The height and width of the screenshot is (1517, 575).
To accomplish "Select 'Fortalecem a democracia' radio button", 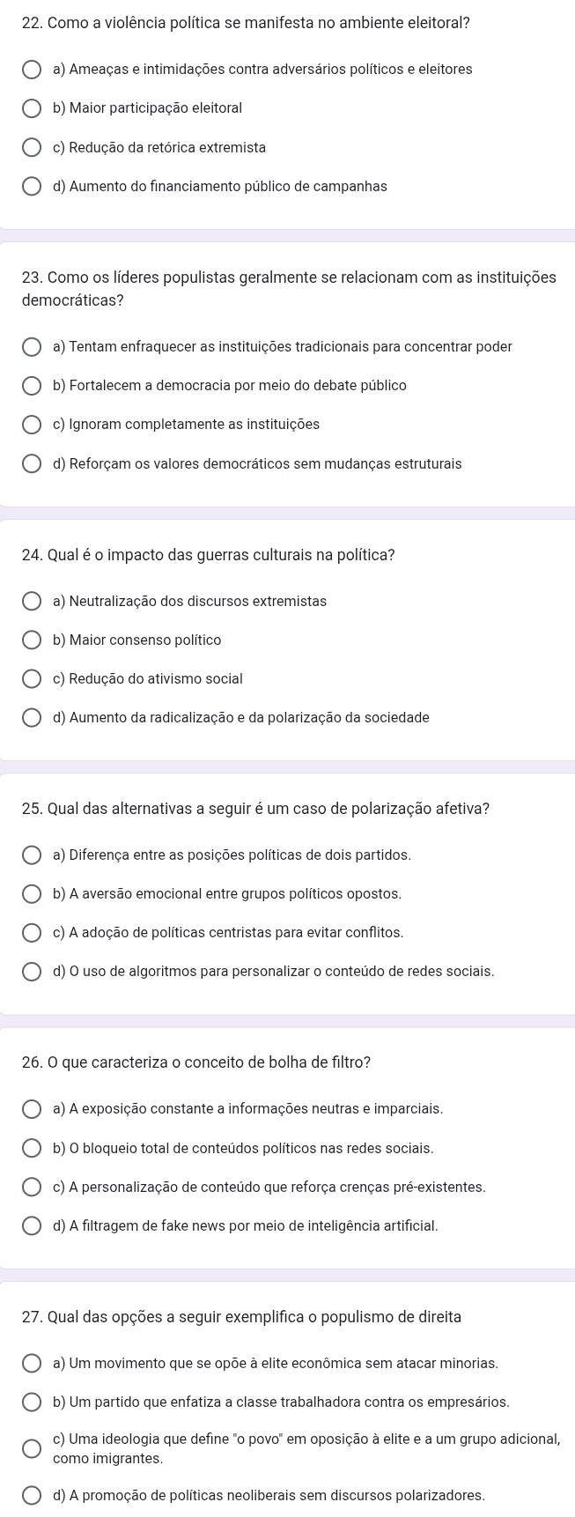I will coord(31,386).
